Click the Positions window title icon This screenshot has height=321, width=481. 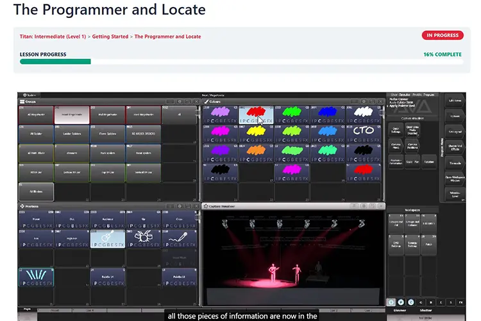[x=22, y=206]
